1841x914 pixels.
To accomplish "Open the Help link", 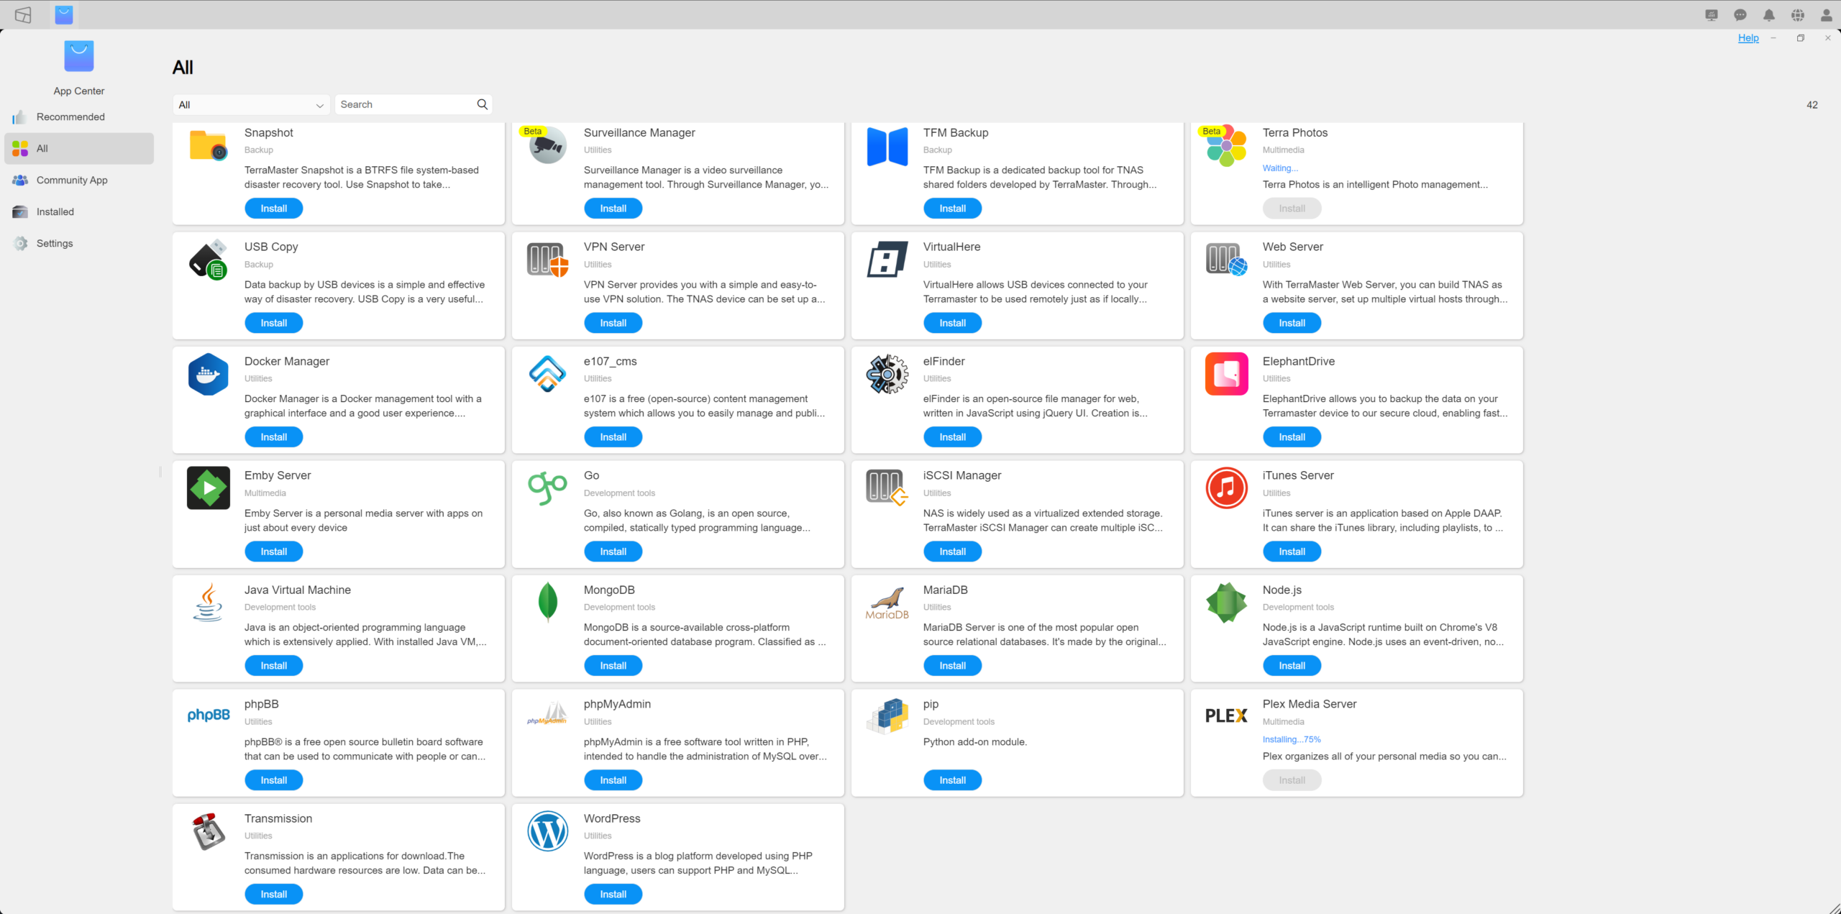I will point(1748,38).
